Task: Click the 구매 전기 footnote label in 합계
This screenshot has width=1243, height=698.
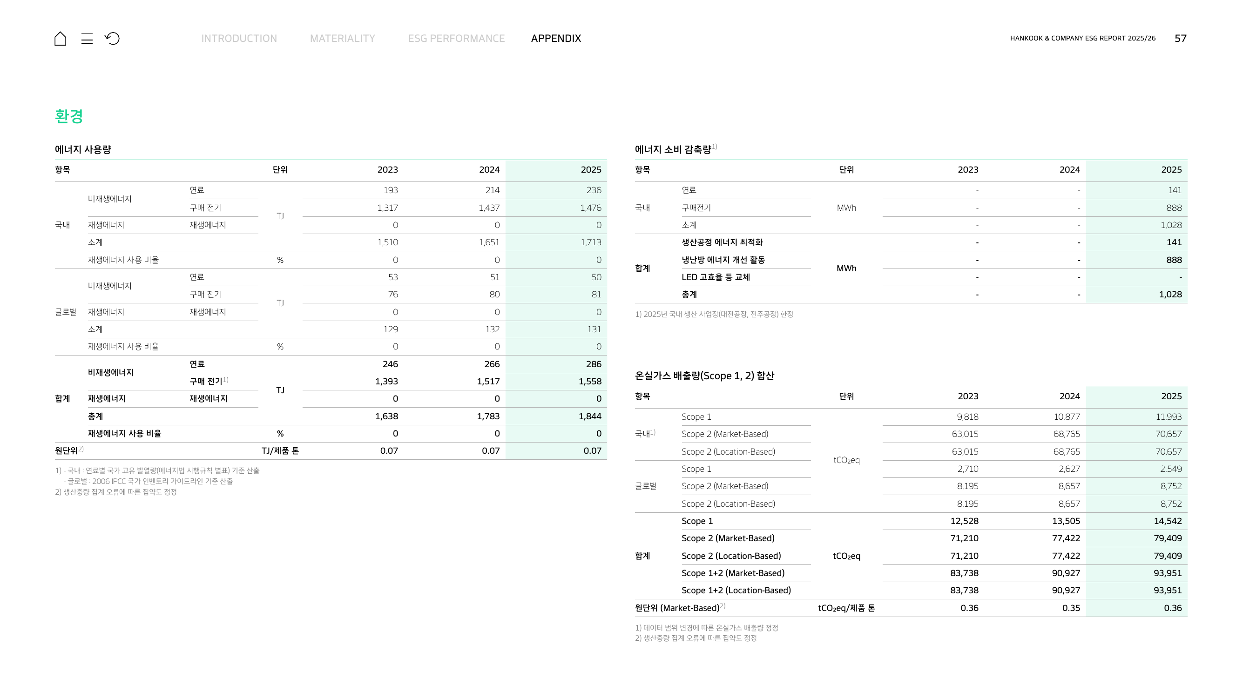Action: (x=209, y=381)
